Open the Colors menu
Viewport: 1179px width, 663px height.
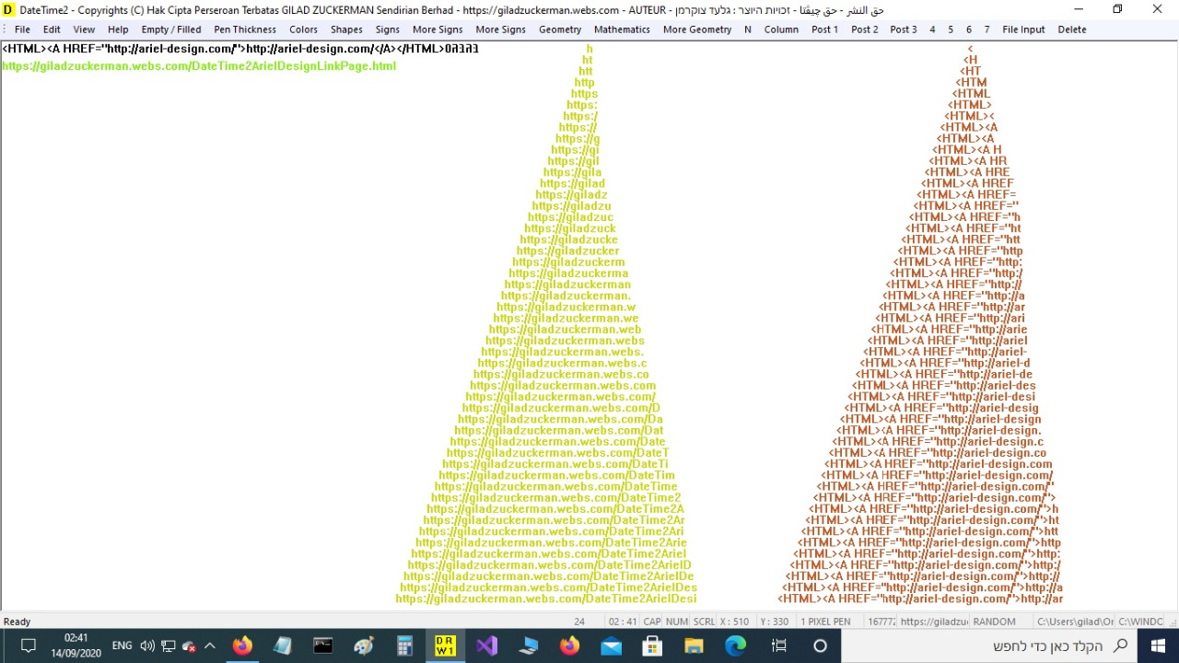pos(303,29)
